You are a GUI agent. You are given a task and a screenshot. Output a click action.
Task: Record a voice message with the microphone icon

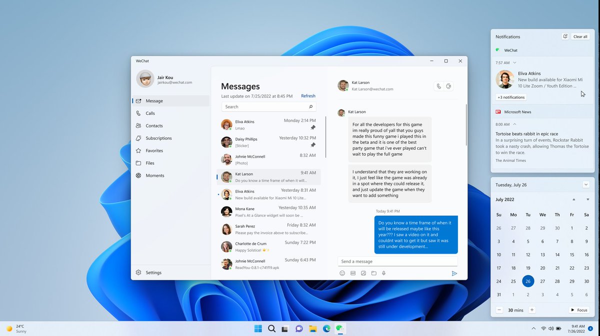(384, 273)
